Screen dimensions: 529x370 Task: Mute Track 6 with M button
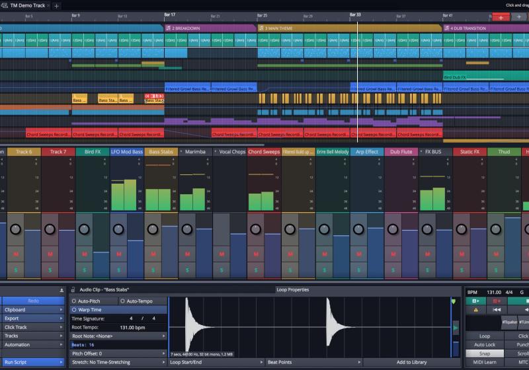pos(15,254)
